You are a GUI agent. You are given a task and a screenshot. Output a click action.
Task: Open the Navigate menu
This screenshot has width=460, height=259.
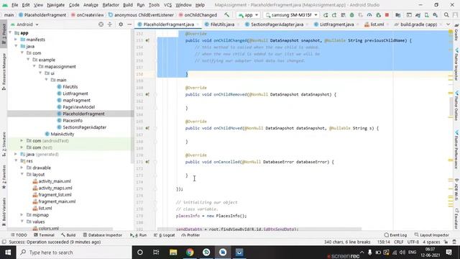pos(56,5)
